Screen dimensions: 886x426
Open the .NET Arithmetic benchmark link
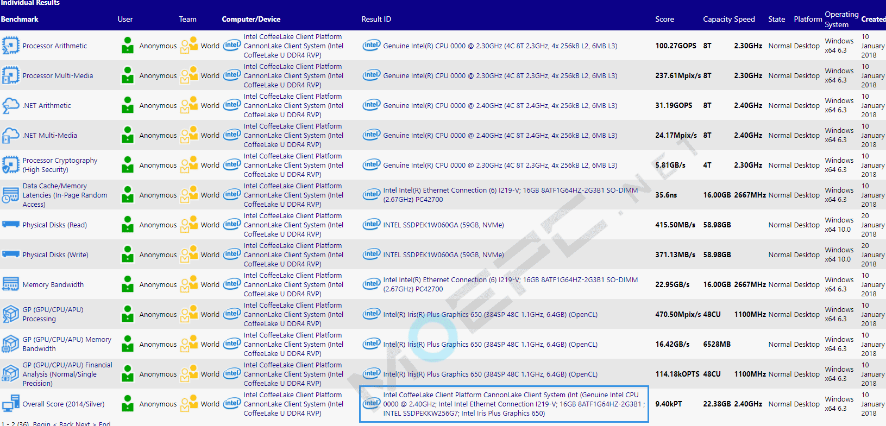coord(47,105)
